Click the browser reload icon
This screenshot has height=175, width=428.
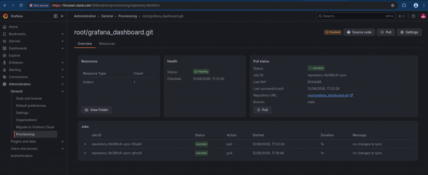(21, 5)
